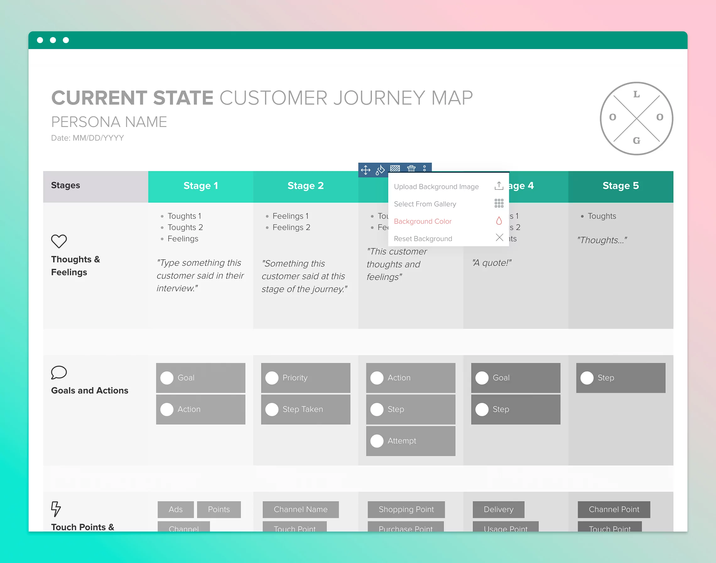Click the gallery grid icon in the menu
This screenshot has width=716, height=563.
499,203
